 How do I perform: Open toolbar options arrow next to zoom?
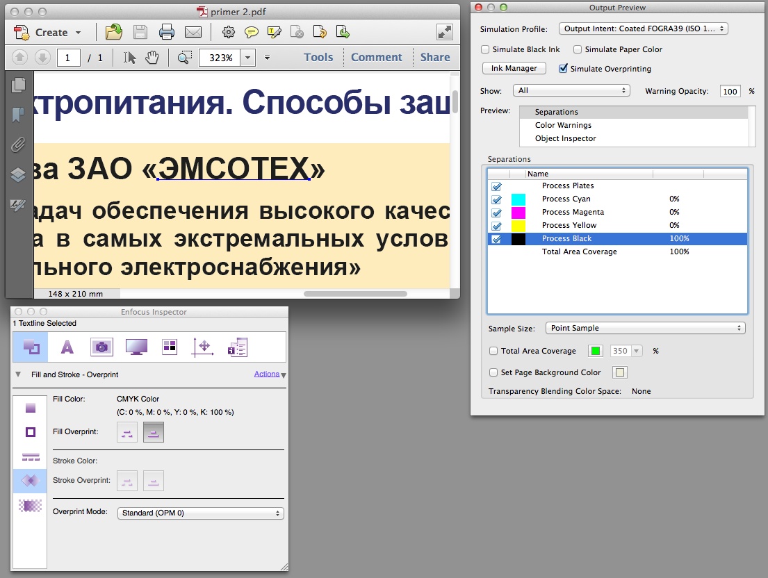tap(268, 57)
